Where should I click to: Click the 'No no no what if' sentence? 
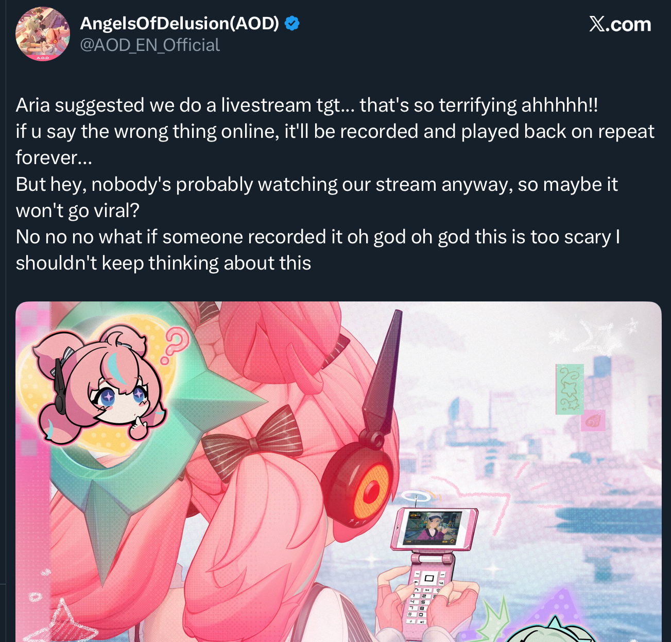[318, 250]
